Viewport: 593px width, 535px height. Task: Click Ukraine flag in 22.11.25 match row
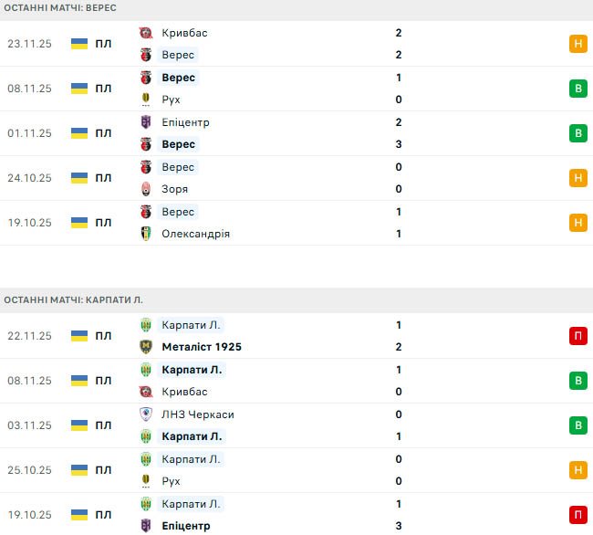click(x=79, y=336)
